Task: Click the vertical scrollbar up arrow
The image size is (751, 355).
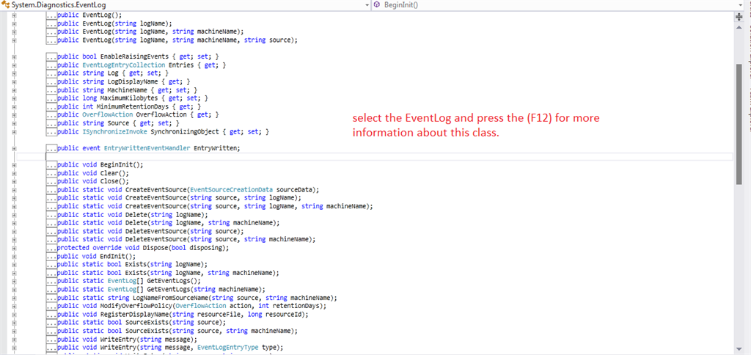Action: point(739,26)
